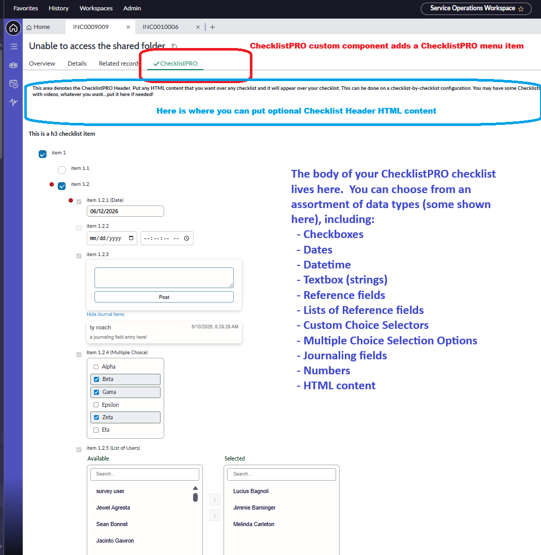Check the Epsilon option
The width and height of the screenshot is (541, 555).
[x=96, y=405]
